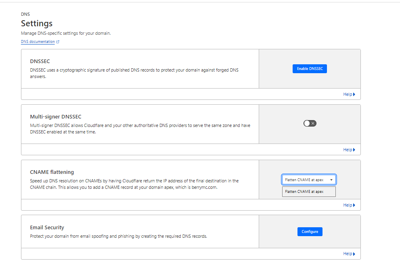Click the arrow icon beside Email Security Help

click(354, 254)
